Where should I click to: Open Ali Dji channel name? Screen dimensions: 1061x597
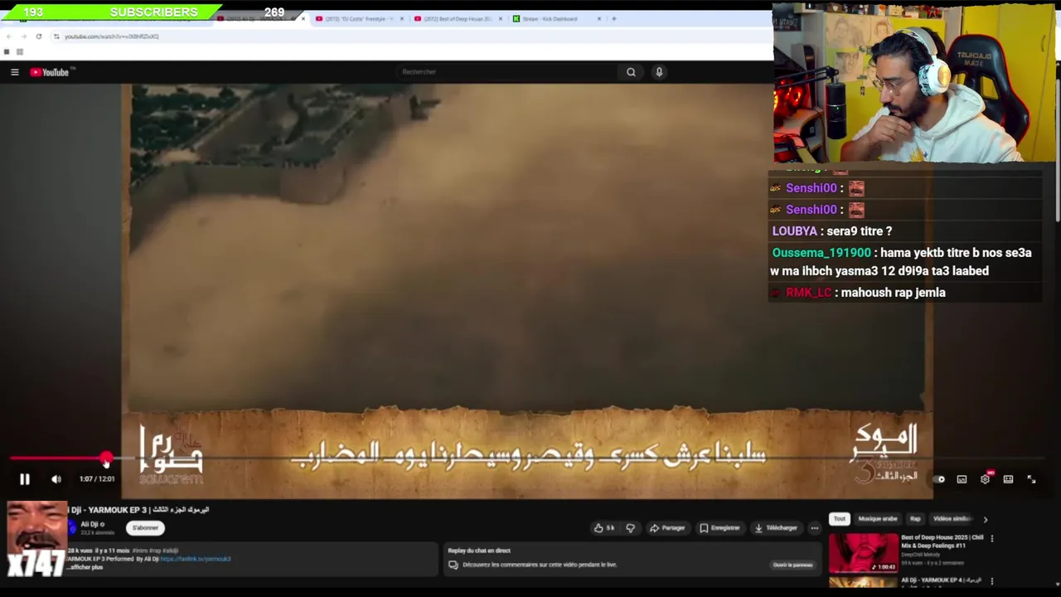[90, 524]
